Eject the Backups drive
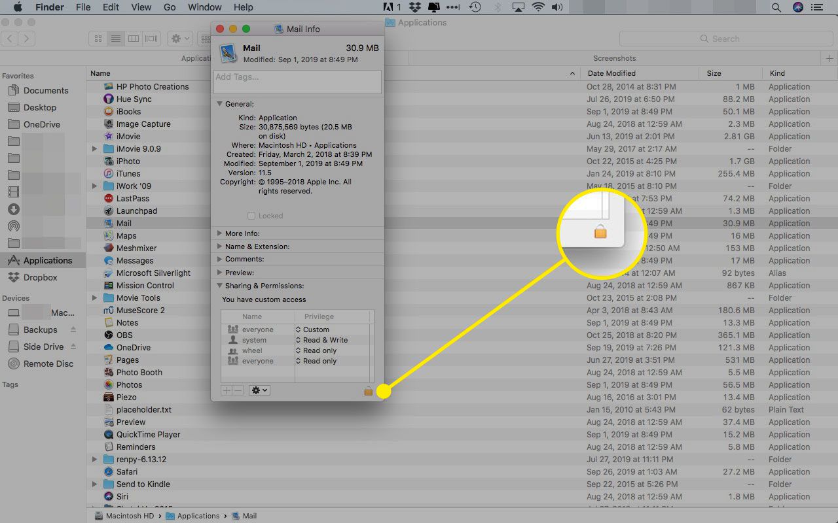This screenshot has height=523, width=838. coord(73,330)
